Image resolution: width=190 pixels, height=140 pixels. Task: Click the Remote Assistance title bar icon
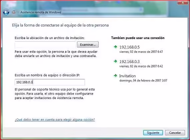pyautogui.click(x=14, y=12)
